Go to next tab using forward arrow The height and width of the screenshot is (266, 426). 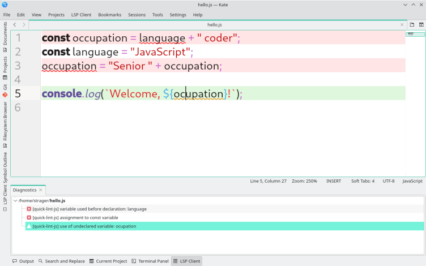(x=23, y=25)
